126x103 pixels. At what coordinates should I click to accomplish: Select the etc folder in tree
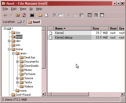pos(16,45)
